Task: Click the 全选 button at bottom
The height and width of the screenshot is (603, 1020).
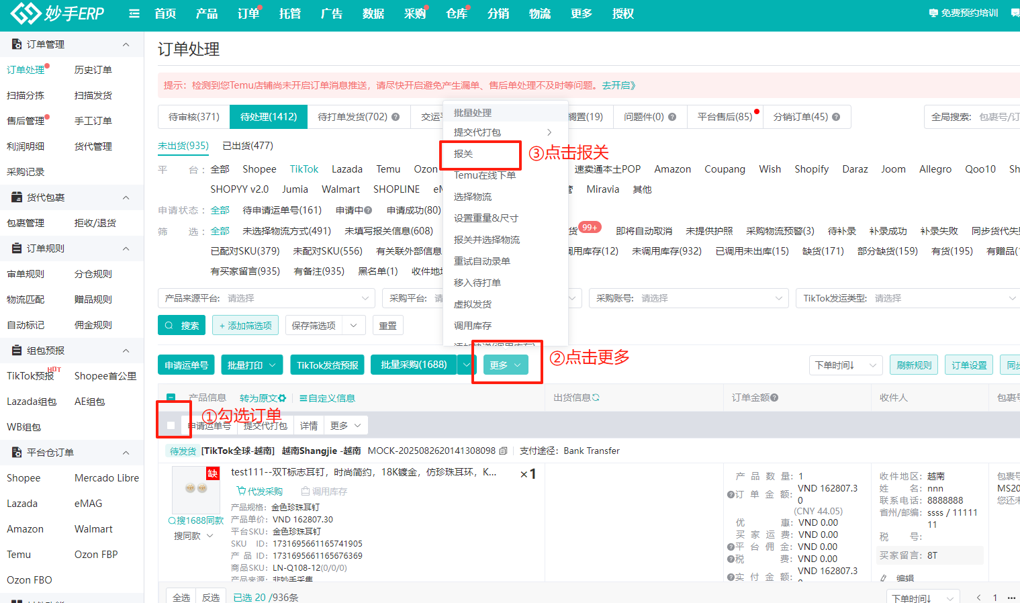Action: click(181, 597)
